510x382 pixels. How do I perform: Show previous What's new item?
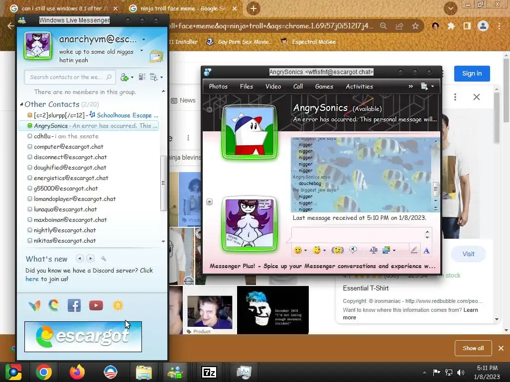[x=80, y=259]
